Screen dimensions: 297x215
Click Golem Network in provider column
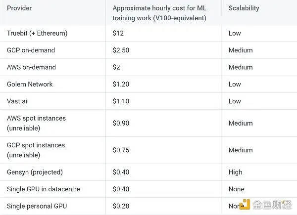point(30,84)
